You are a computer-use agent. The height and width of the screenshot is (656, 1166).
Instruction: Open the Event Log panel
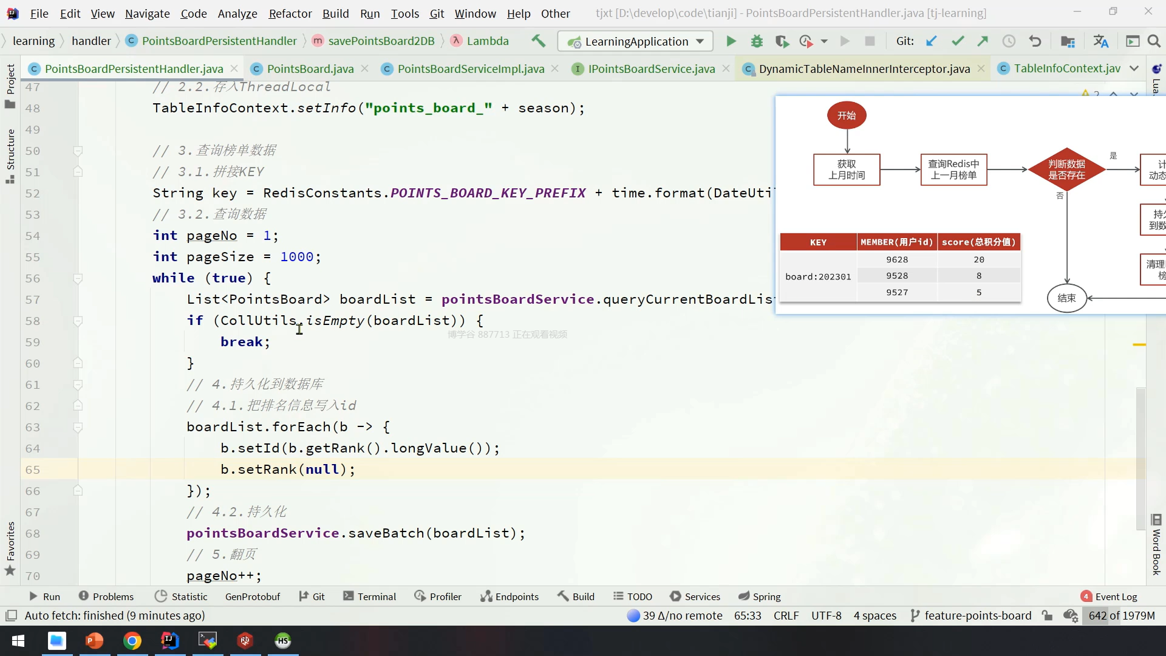(x=1109, y=597)
